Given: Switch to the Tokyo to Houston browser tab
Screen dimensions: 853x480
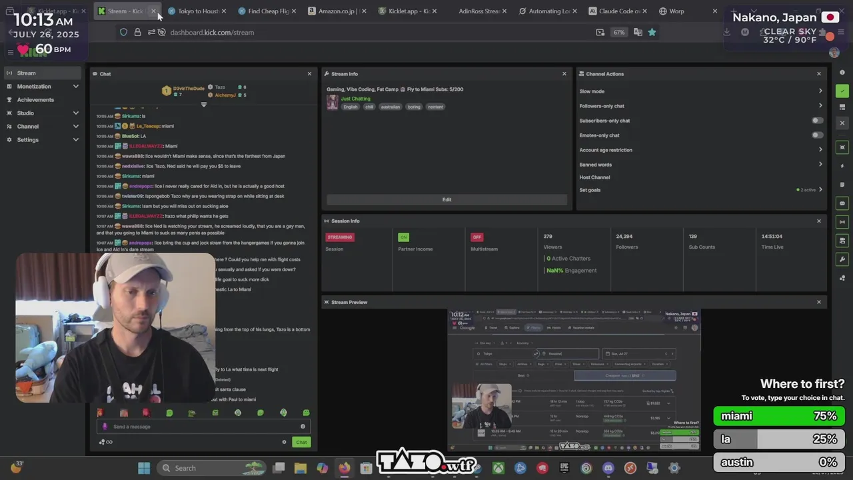Looking at the screenshot, I should pos(197,11).
